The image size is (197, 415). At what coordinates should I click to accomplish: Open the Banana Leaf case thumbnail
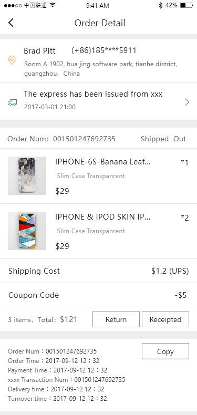click(x=27, y=176)
